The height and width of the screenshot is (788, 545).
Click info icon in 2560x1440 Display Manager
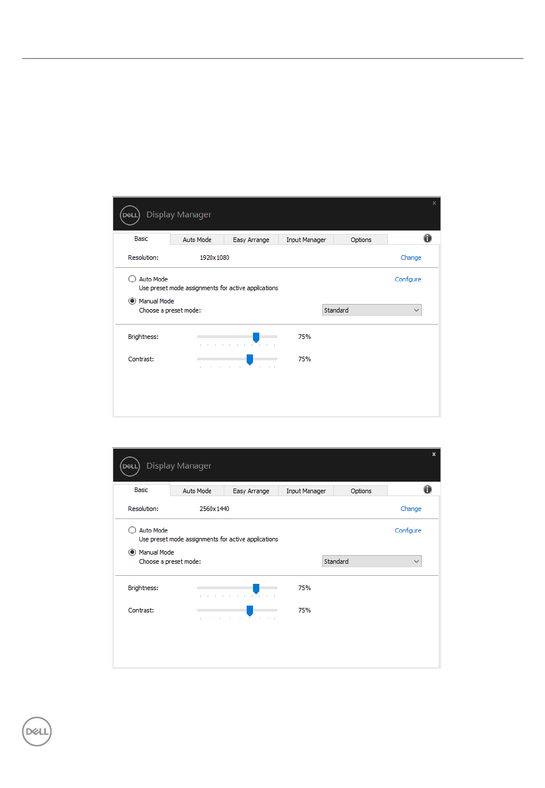click(427, 489)
